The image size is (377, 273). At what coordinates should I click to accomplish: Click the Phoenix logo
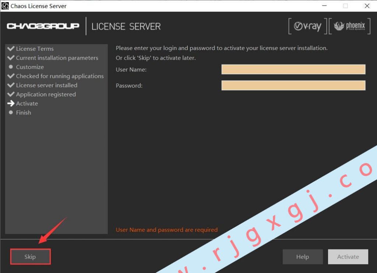click(x=349, y=26)
